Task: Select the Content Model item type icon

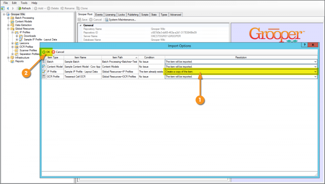Action: point(44,67)
